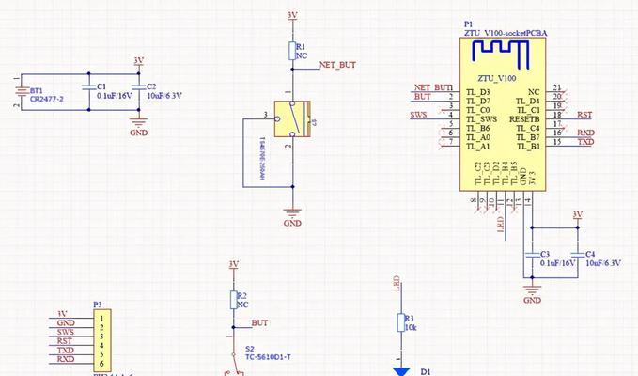Click the ZTU_V100-socketPCBA title text
The height and width of the screenshot is (376, 638).
(x=506, y=33)
